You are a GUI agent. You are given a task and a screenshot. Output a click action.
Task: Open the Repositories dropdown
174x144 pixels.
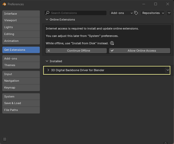152,13
